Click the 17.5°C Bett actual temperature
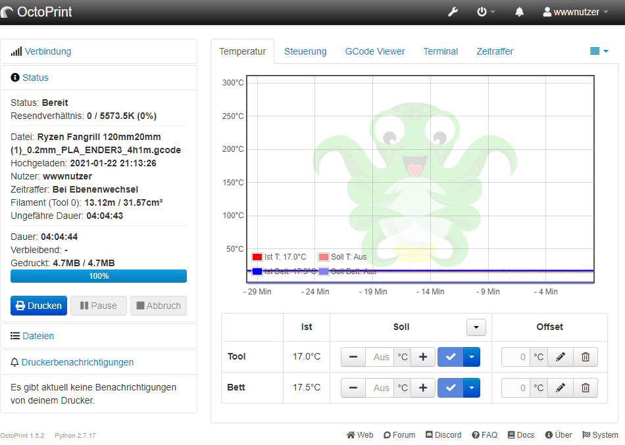This screenshot has width=625, height=445. click(307, 388)
